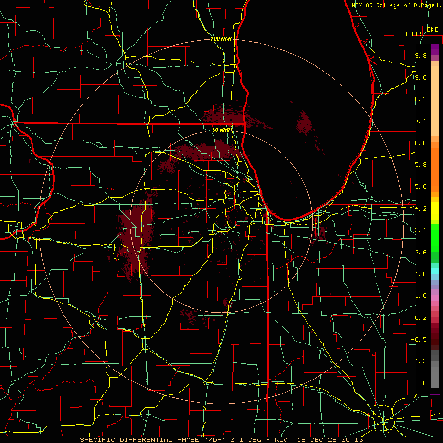Screen dimensions: 443x443
Task: Click the "[PHAS]" label above the color scale
Action: (416, 34)
